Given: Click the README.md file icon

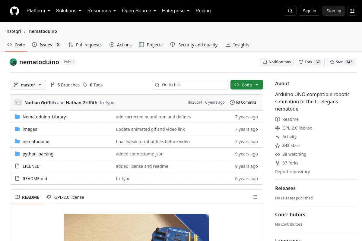Looking at the screenshot, I should pyautogui.click(x=17, y=179).
